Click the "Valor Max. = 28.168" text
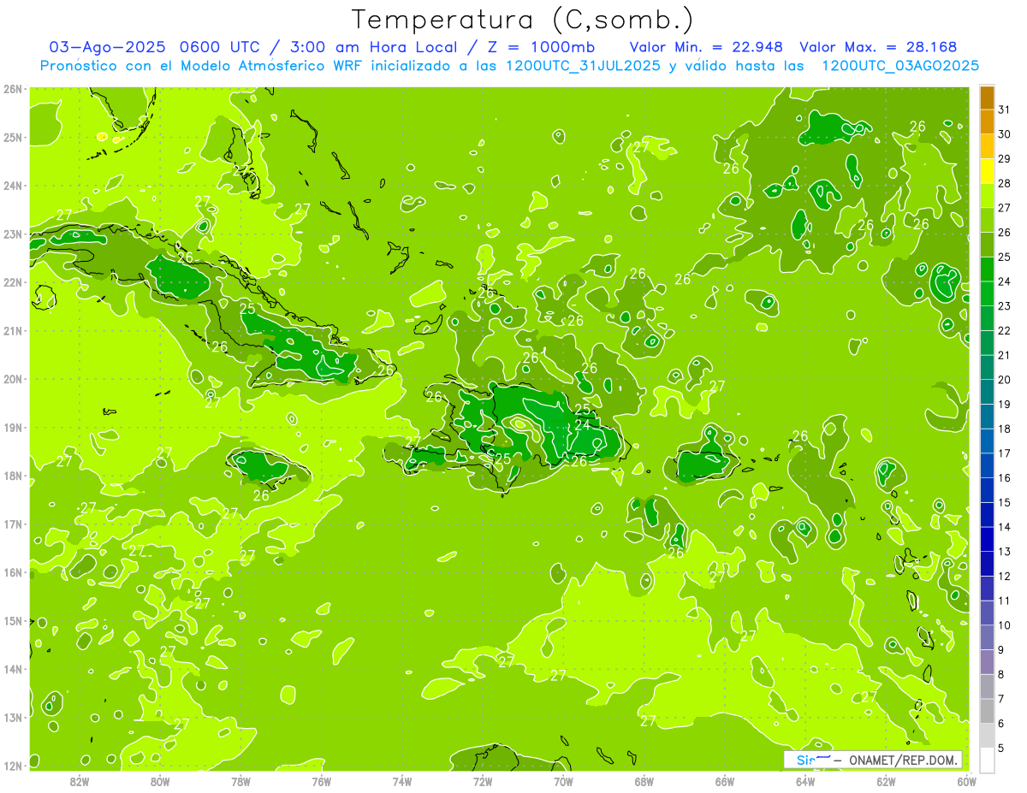Screen dimensions: 1027x793 pos(878,47)
